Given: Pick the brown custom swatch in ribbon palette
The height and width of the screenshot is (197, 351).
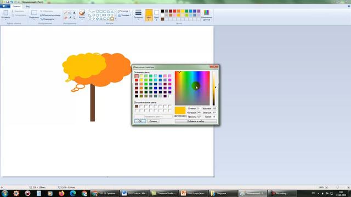Looking at the screenshot, I should tap(162, 19).
